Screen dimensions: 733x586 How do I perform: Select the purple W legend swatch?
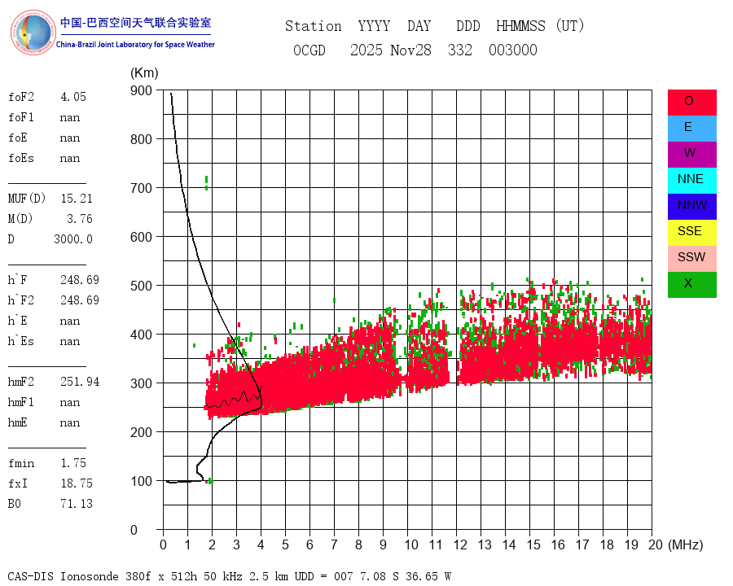point(691,154)
